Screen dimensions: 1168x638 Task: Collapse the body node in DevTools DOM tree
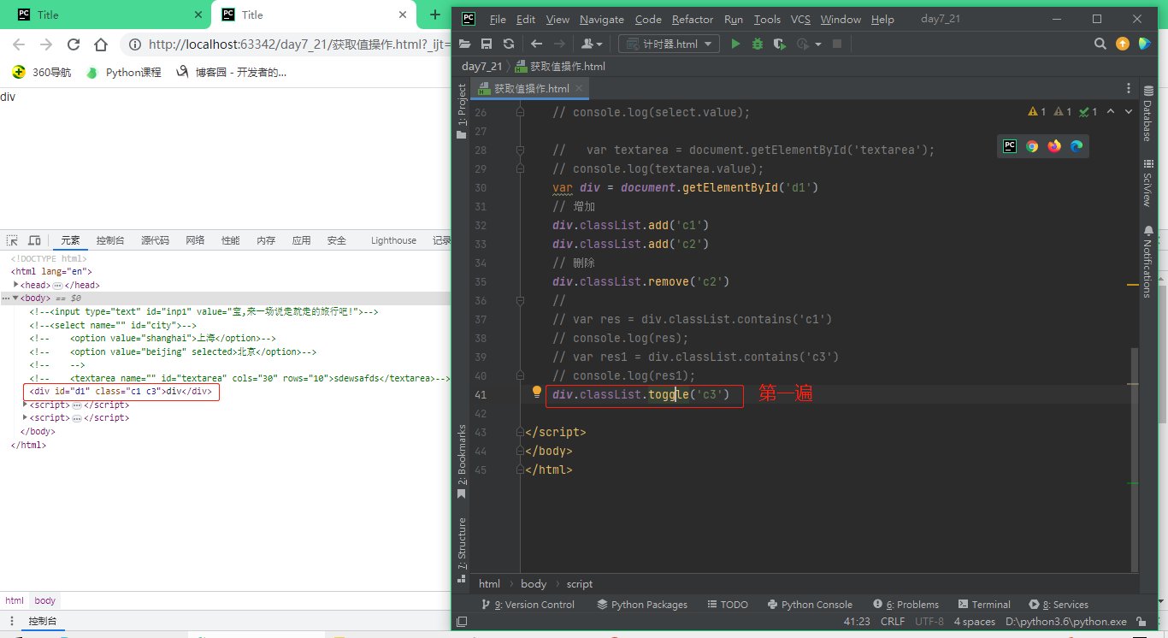[x=15, y=298]
